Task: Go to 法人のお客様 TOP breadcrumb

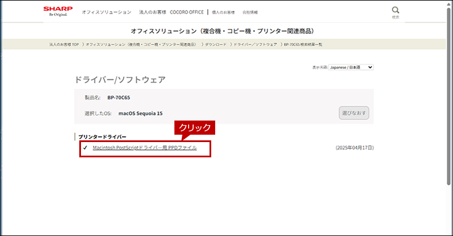Action: [65, 44]
